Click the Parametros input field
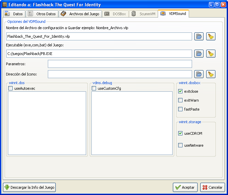Screen dimensions: 228x195 [120, 64]
